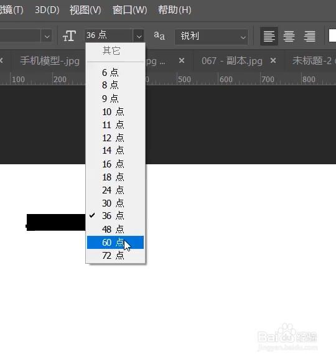Image resolution: width=336 pixels, height=359 pixels.
Task: Click the anti-aliasing aa icon
Action: click(159, 35)
